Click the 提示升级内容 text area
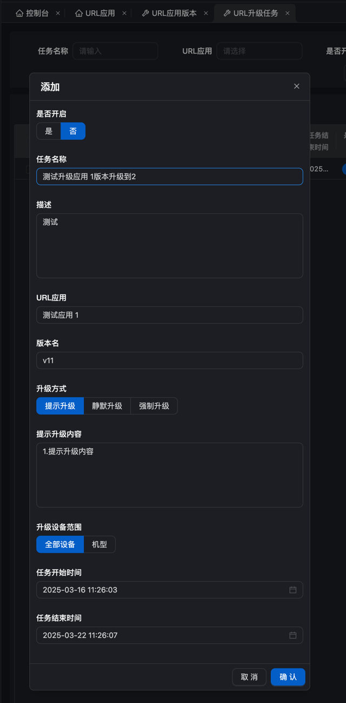The width and height of the screenshot is (346, 703). [170, 475]
